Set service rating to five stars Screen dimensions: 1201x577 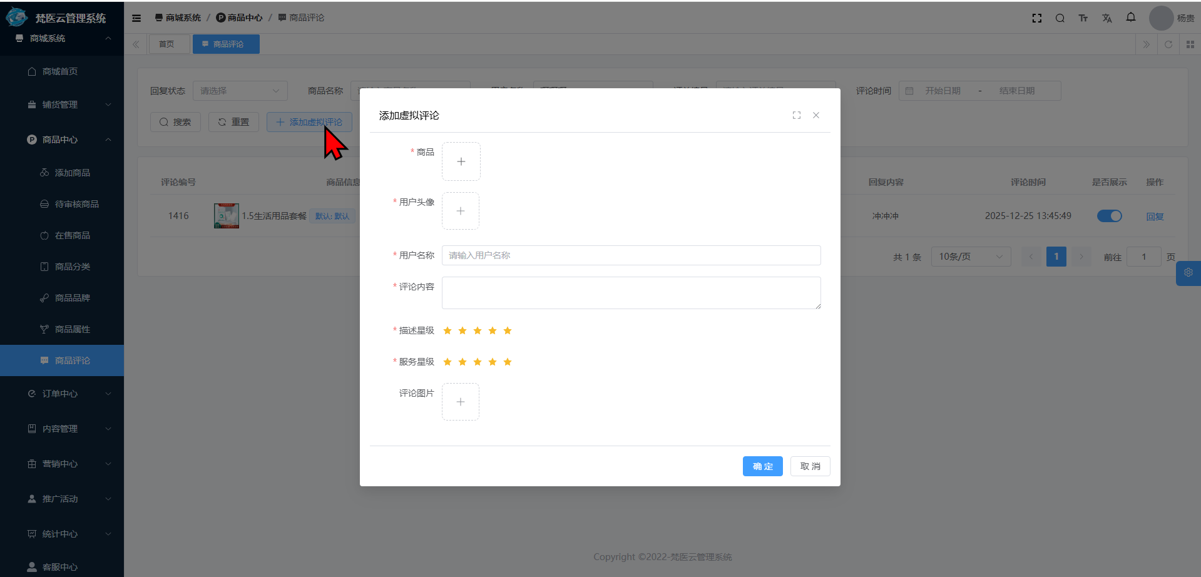coord(507,362)
